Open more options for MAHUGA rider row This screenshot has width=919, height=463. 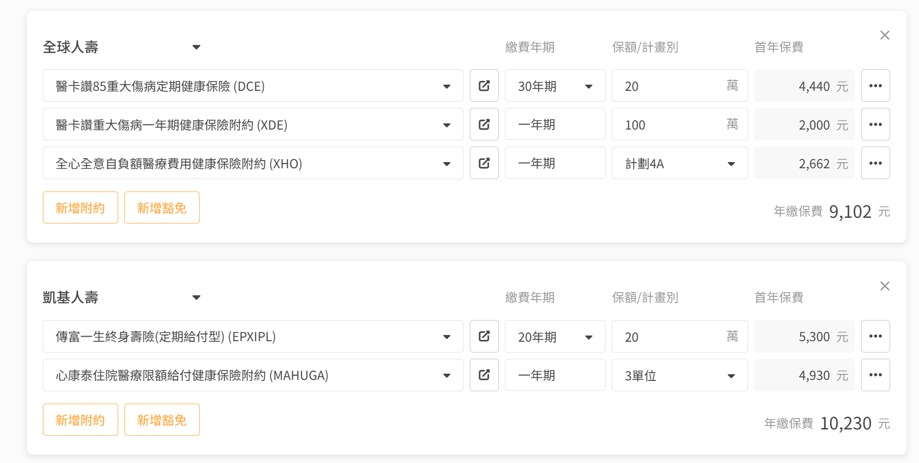tap(875, 375)
